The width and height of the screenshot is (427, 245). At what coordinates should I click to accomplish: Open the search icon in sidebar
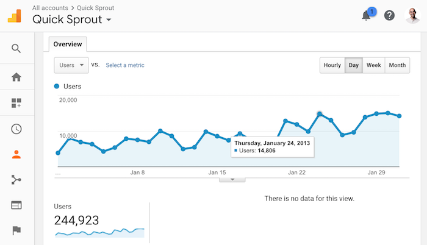(x=16, y=49)
